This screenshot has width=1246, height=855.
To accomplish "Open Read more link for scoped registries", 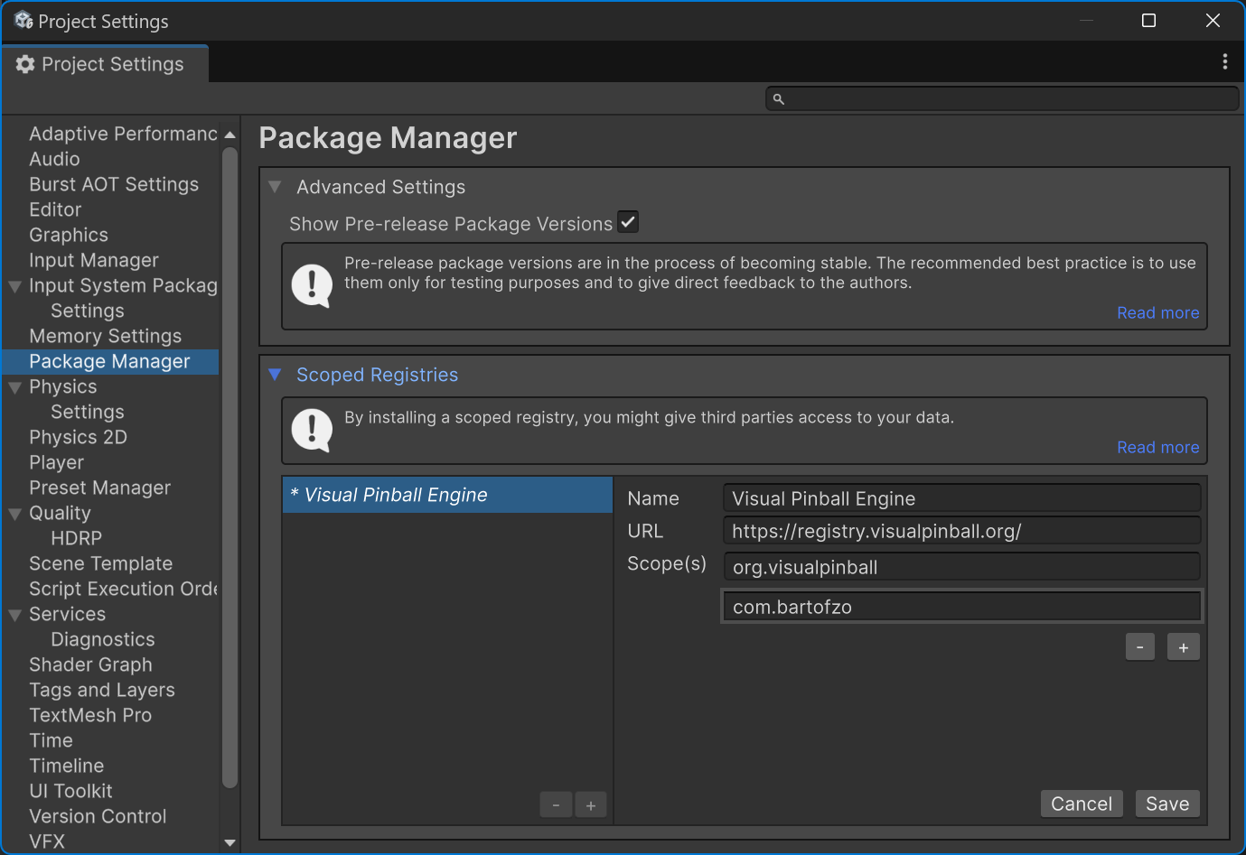I will (x=1157, y=447).
